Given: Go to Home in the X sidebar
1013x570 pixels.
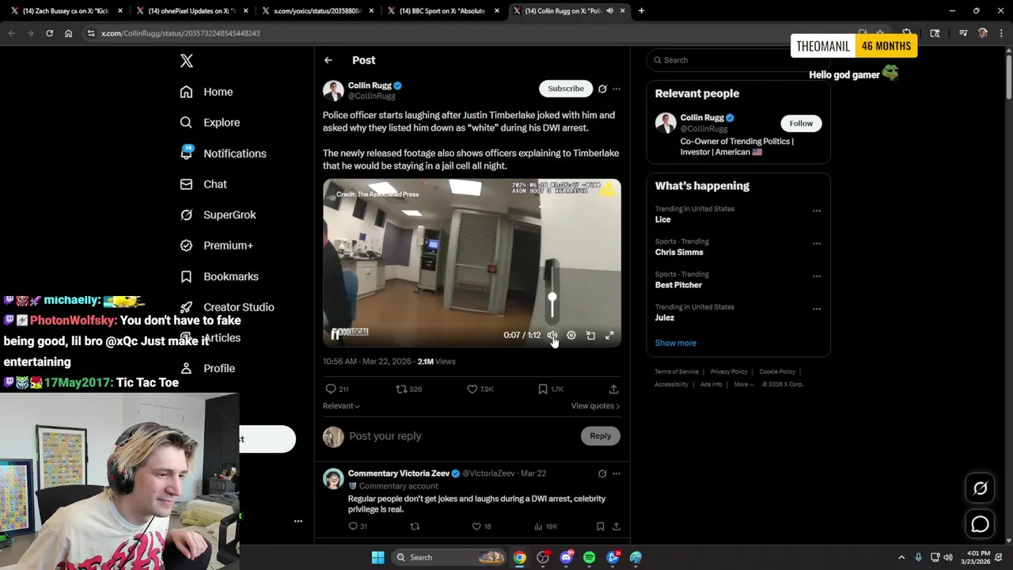Looking at the screenshot, I should [207, 92].
